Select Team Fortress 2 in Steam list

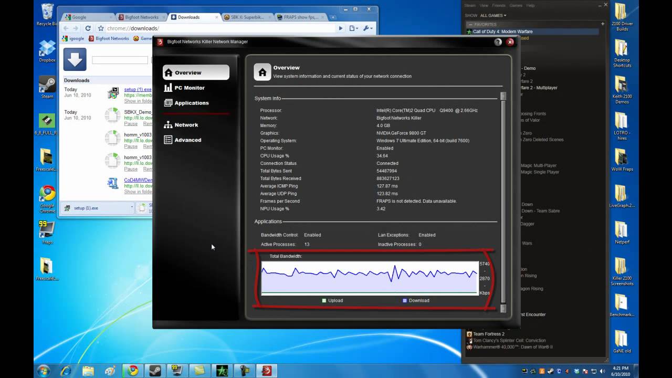488,334
